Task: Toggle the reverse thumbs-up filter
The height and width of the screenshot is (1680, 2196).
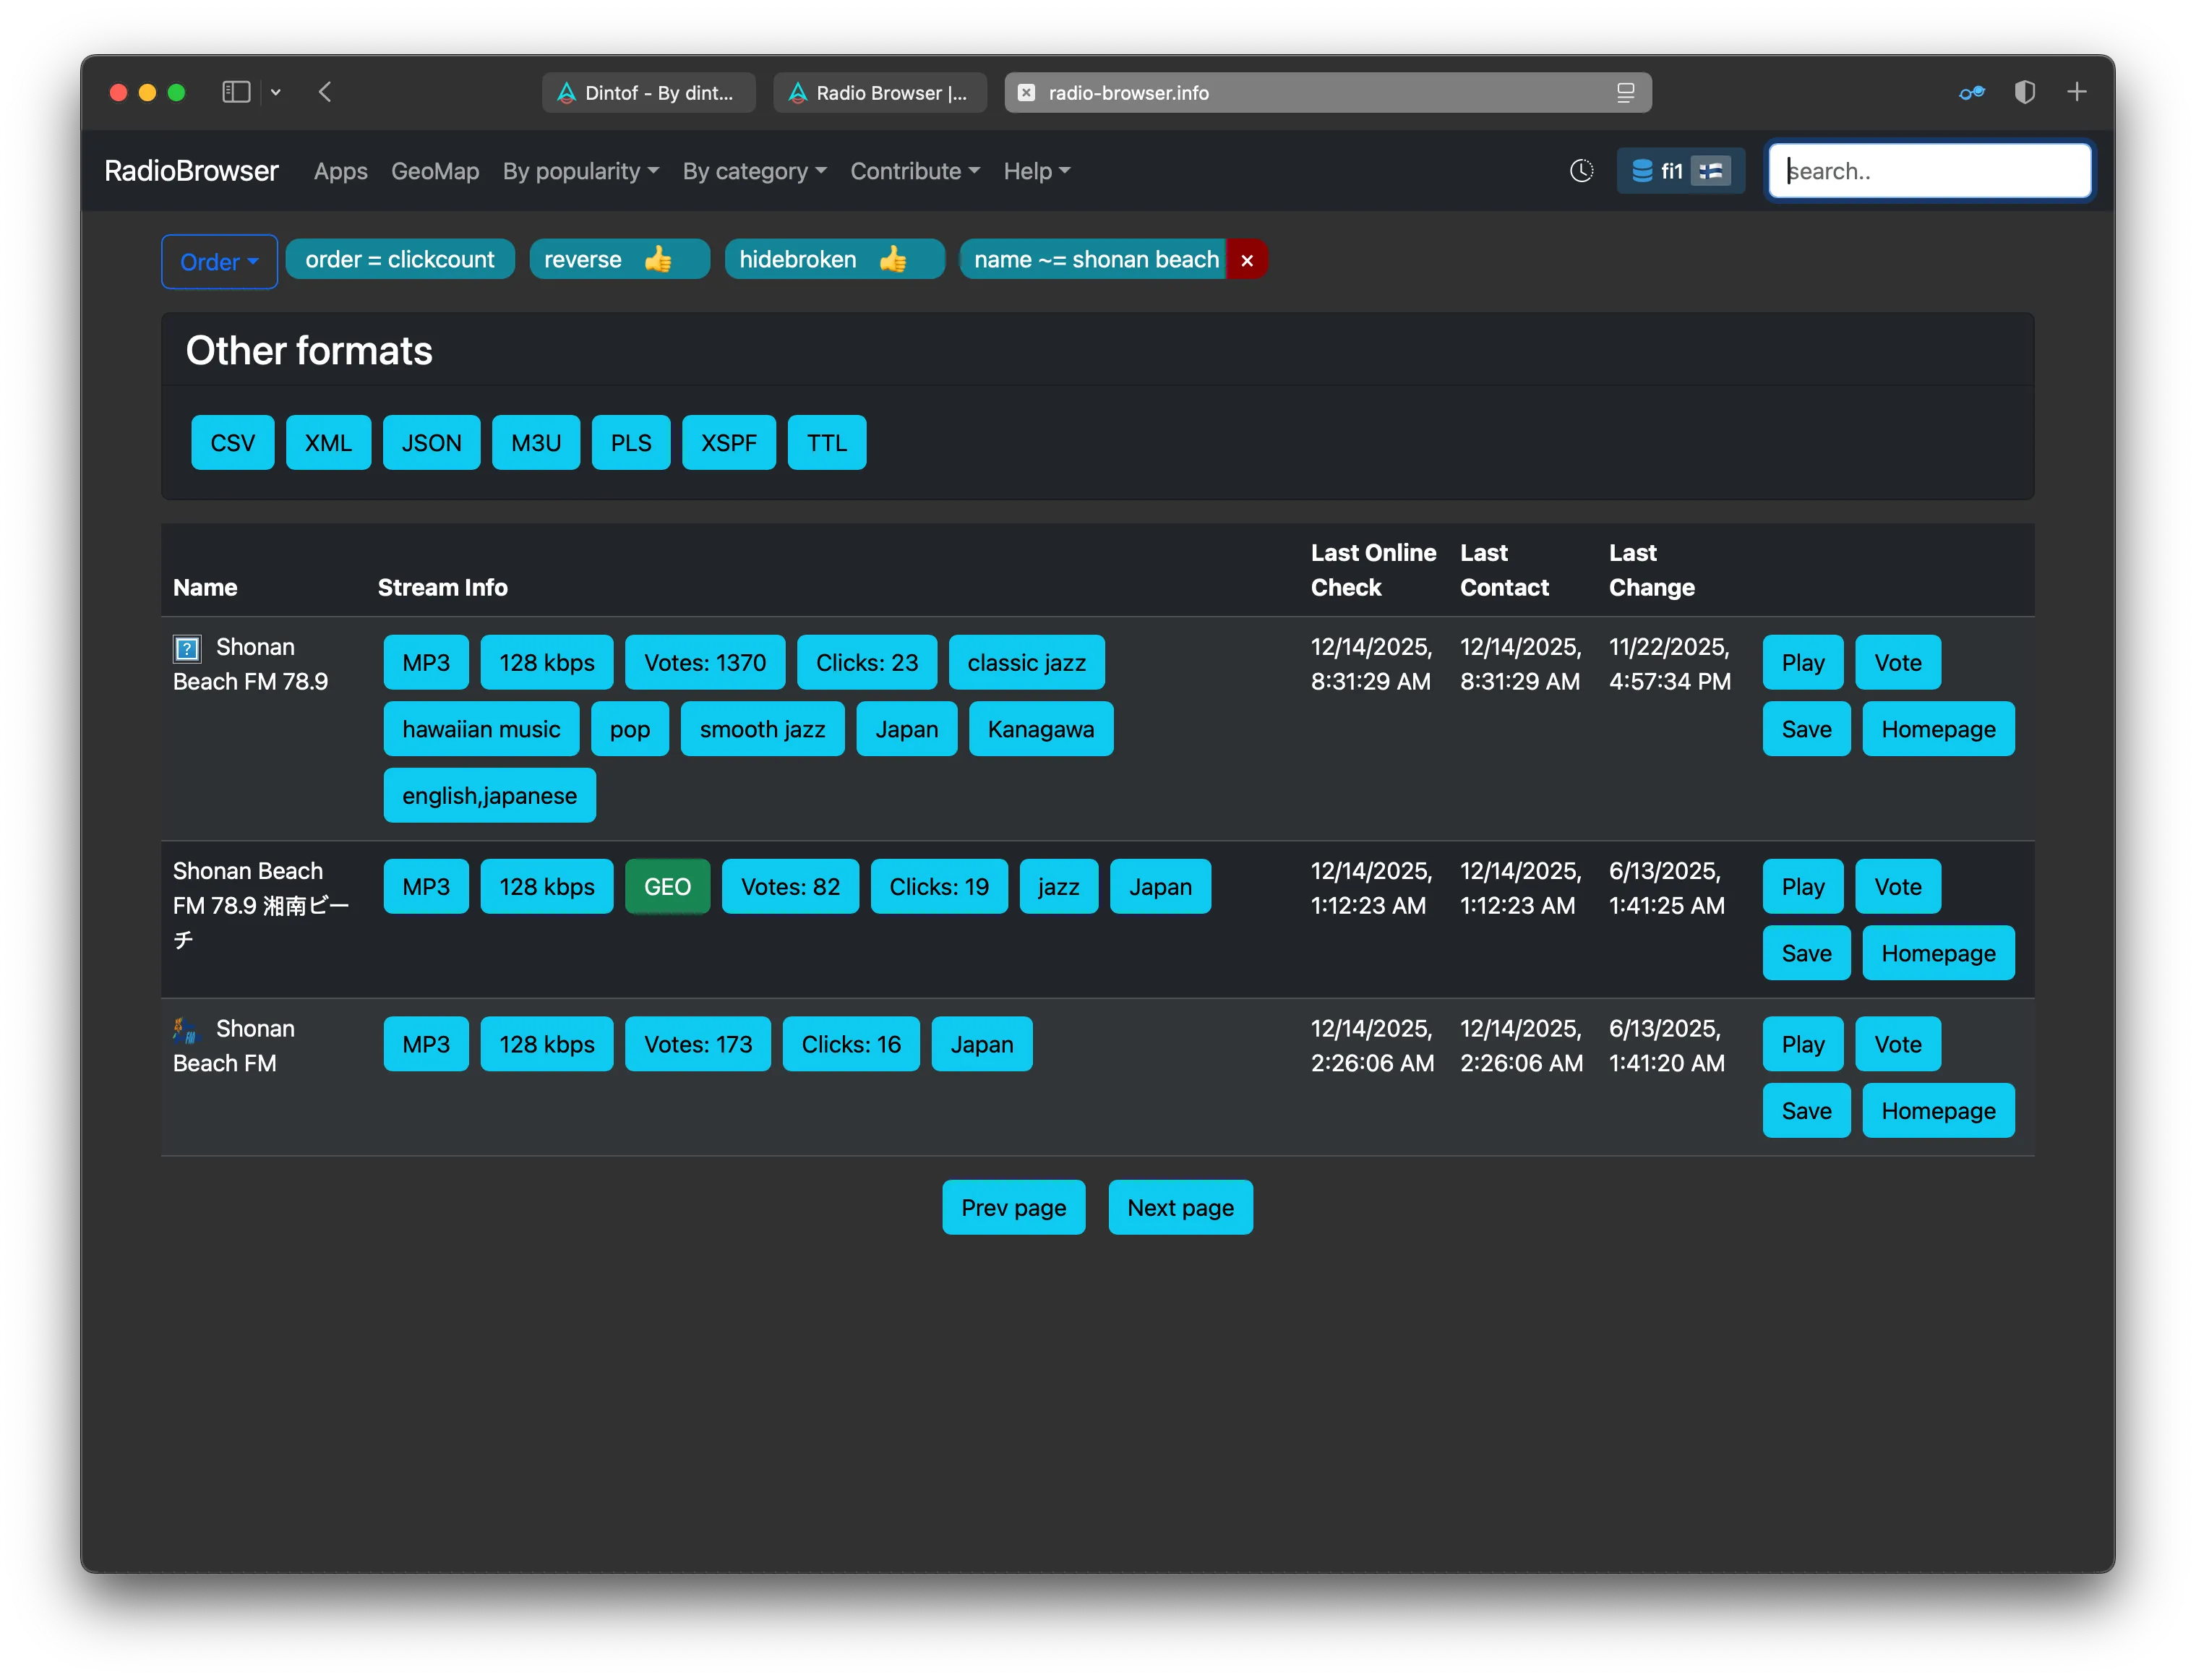Action: pyautogui.click(x=619, y=260)
